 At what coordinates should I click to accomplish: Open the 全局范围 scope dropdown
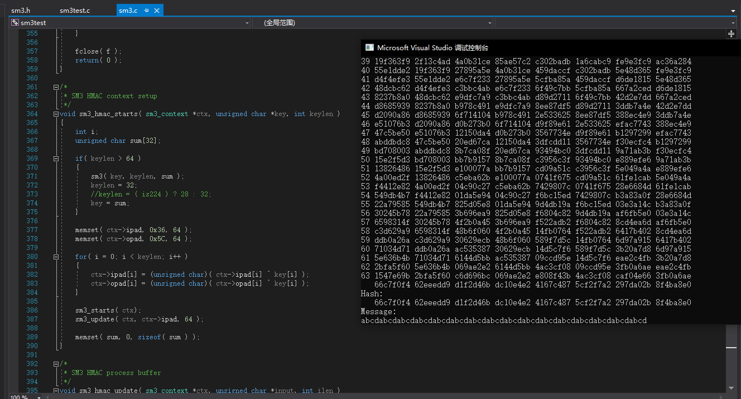point(490,23)
